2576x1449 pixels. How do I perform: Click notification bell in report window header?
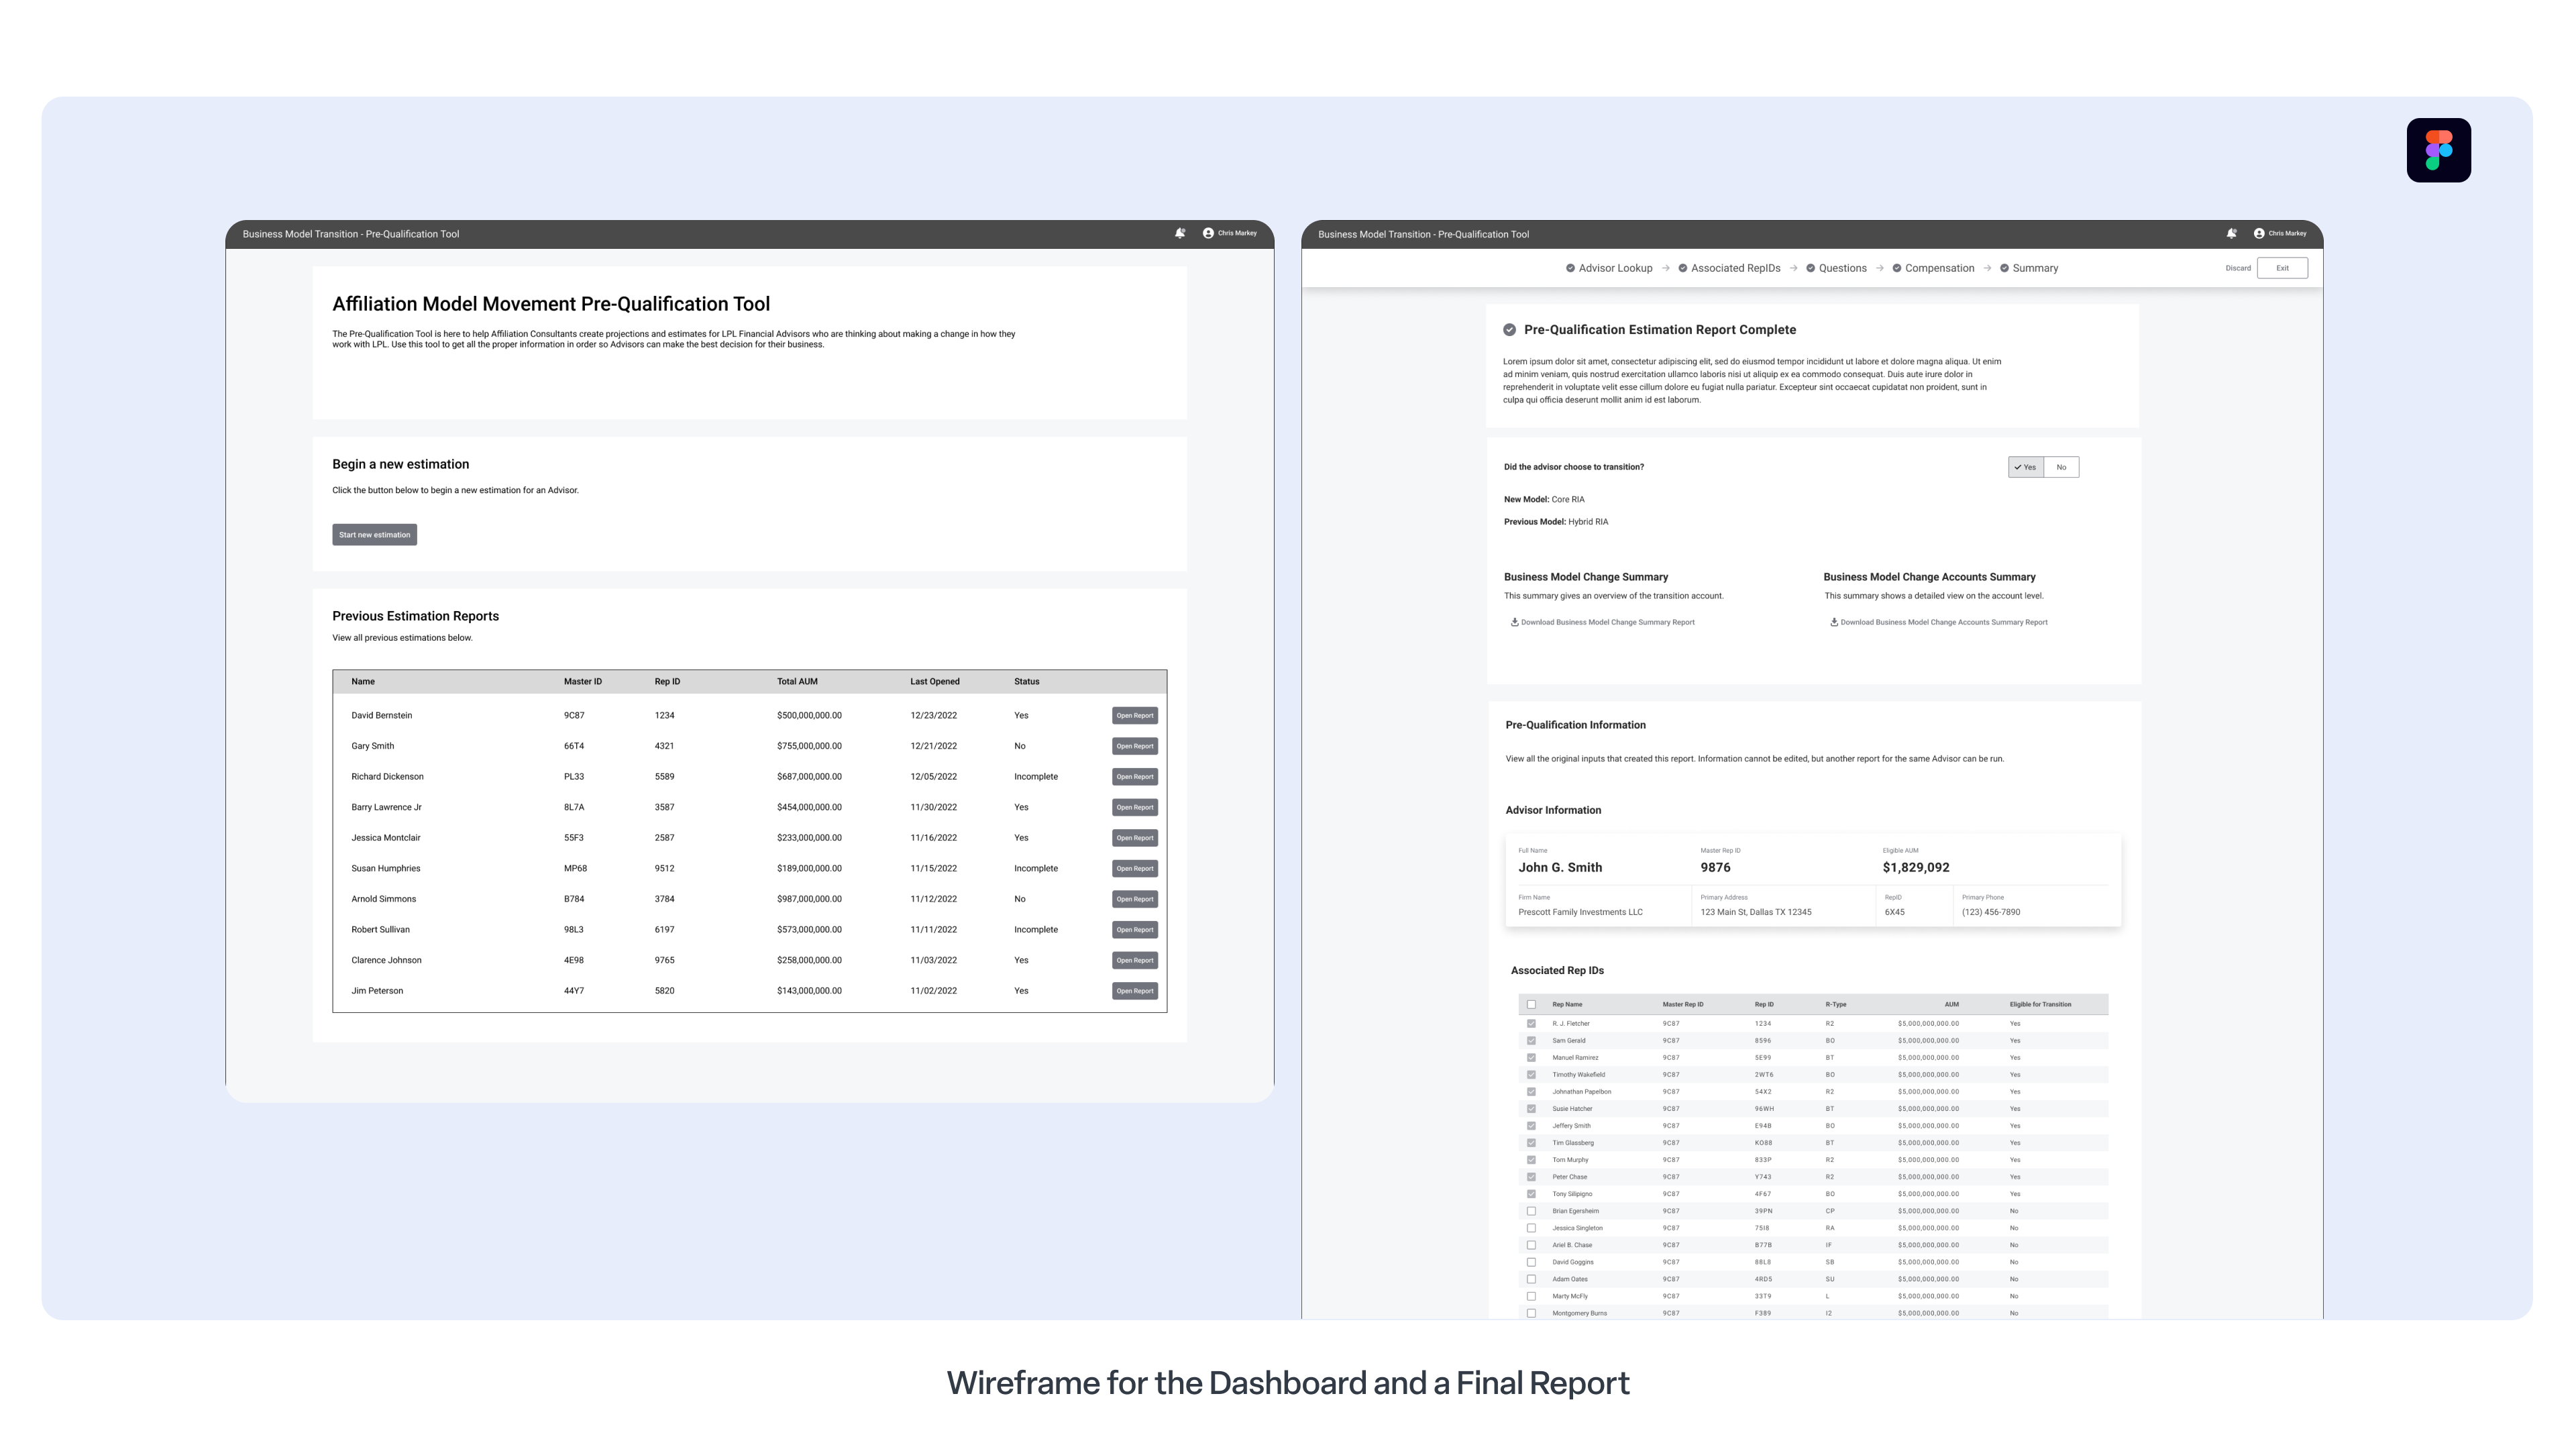pyautogui.click(x=2231, y=233)
